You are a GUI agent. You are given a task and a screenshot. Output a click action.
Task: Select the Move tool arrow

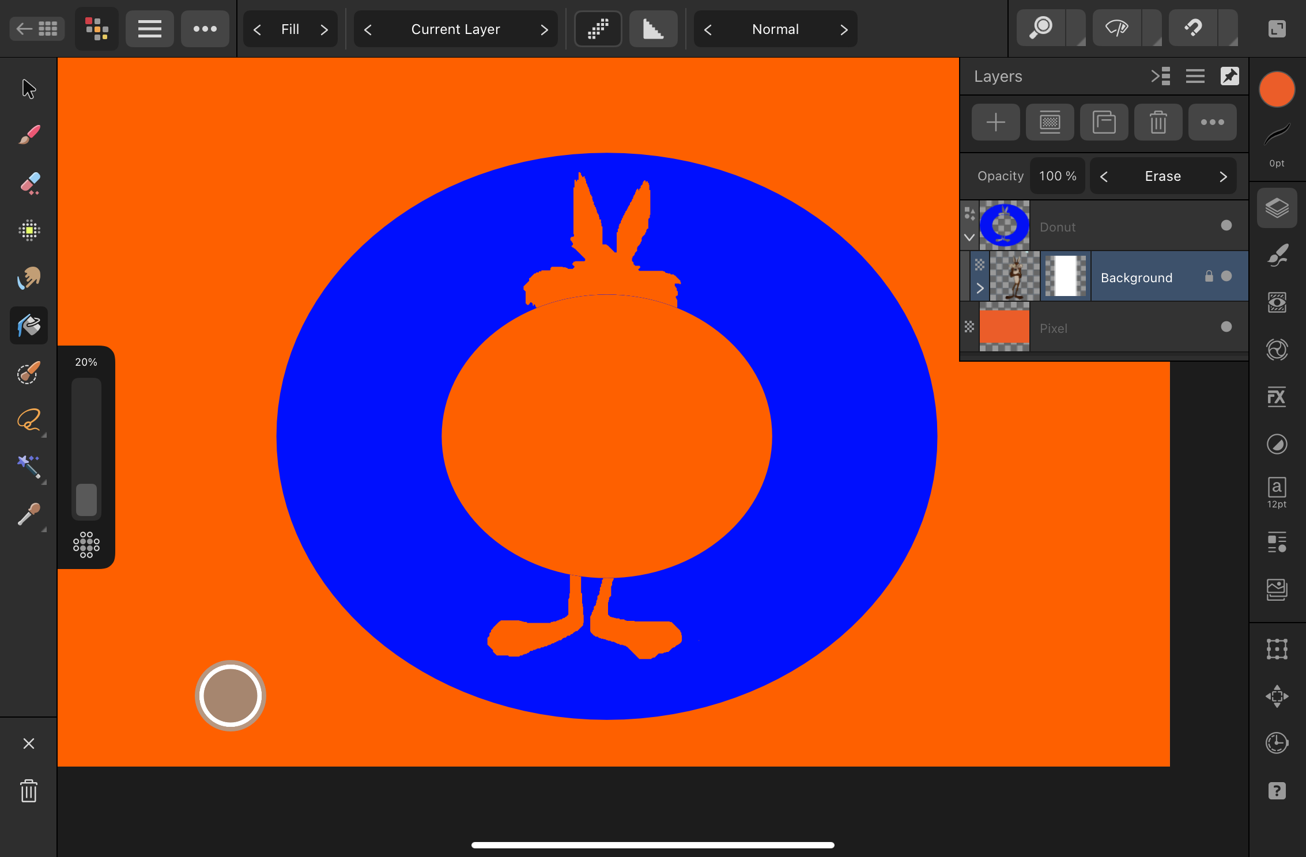29,89
